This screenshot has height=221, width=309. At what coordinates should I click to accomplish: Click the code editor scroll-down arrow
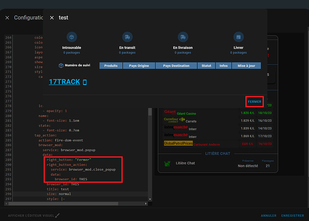pos(150,199)
